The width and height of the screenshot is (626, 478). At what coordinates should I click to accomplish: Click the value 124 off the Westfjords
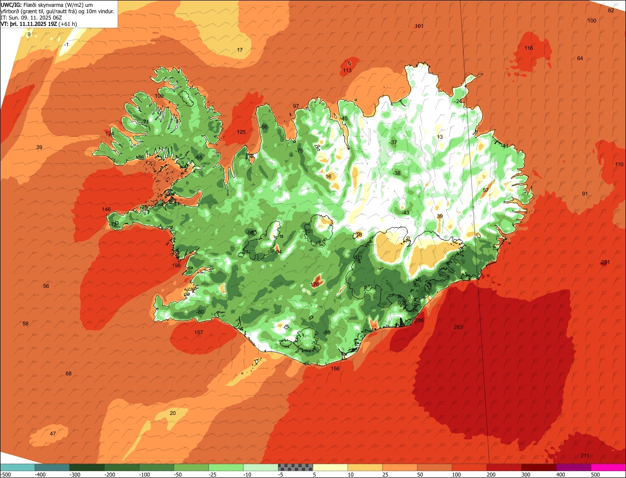pos(110,133)
